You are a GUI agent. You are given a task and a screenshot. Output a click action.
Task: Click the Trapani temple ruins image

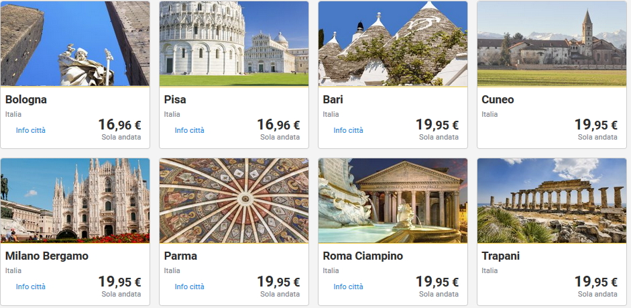(x=551, y=200)
